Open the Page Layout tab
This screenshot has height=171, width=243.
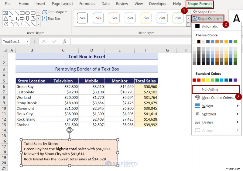(x=62, y=4)
